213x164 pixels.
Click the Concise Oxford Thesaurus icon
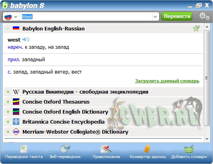coord(16,102)
